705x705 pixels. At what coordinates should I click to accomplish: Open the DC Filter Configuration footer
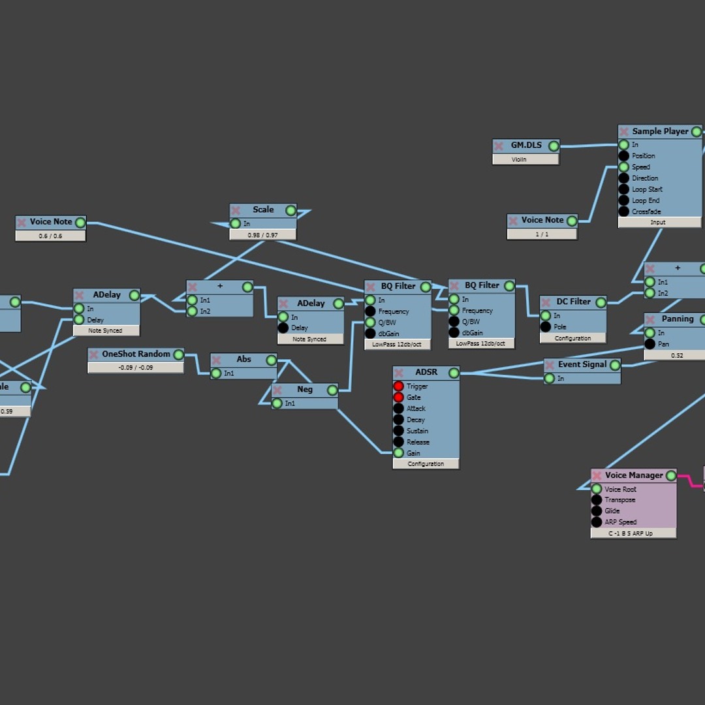point(572,338)
